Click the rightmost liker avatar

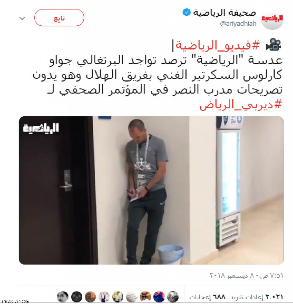pos(173,297)
